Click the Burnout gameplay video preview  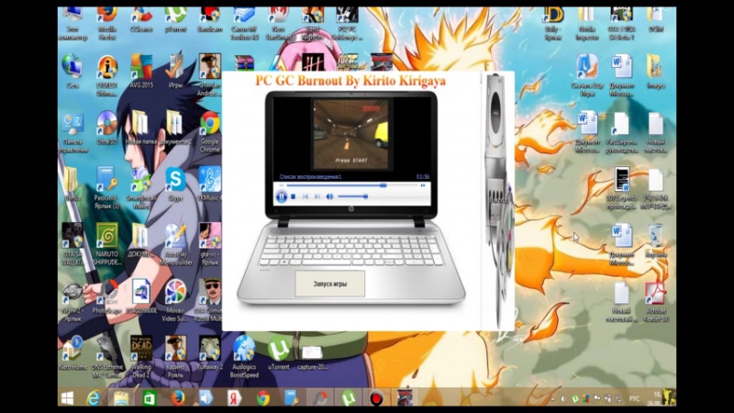pos(350,134)
